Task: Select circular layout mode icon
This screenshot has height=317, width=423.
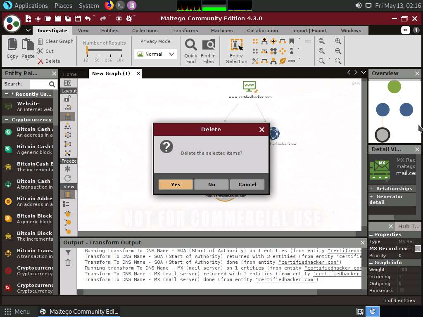Action: click(68, 135)
